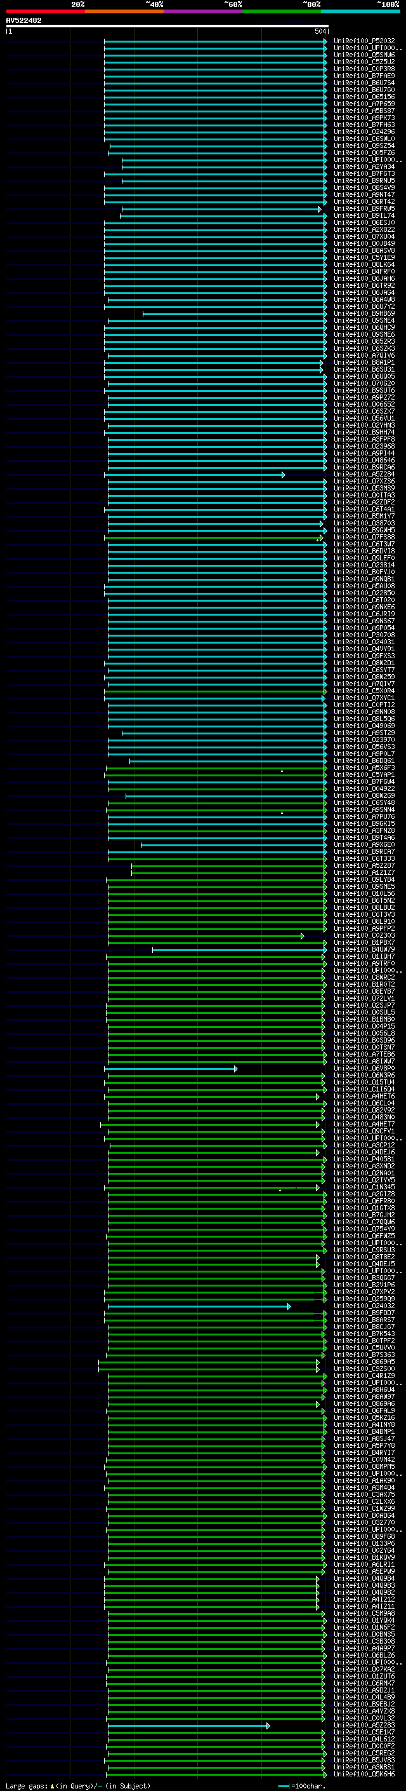Click the cyan ~100% identity color bar
406x1791 pixels.
(x=360, y=11)
